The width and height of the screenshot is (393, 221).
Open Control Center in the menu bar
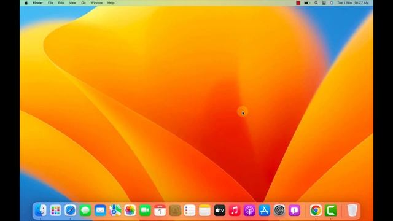[x=324, y=2]
